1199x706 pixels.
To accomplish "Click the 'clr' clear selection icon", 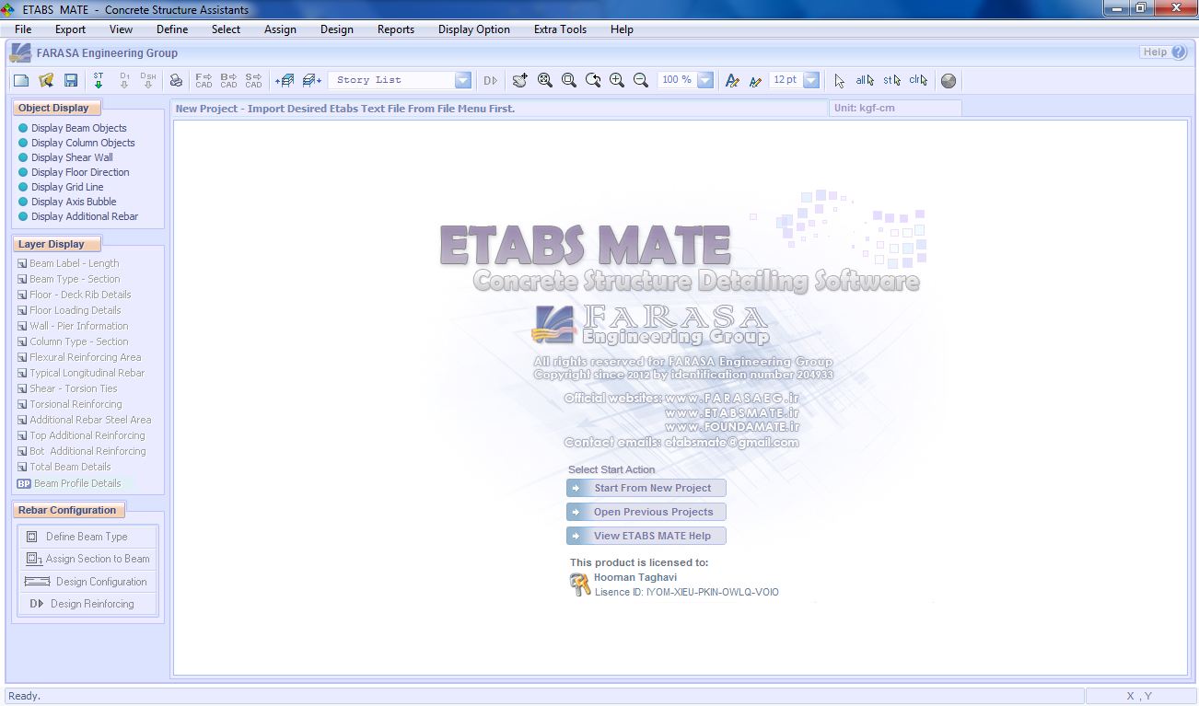I will (918, 81).
